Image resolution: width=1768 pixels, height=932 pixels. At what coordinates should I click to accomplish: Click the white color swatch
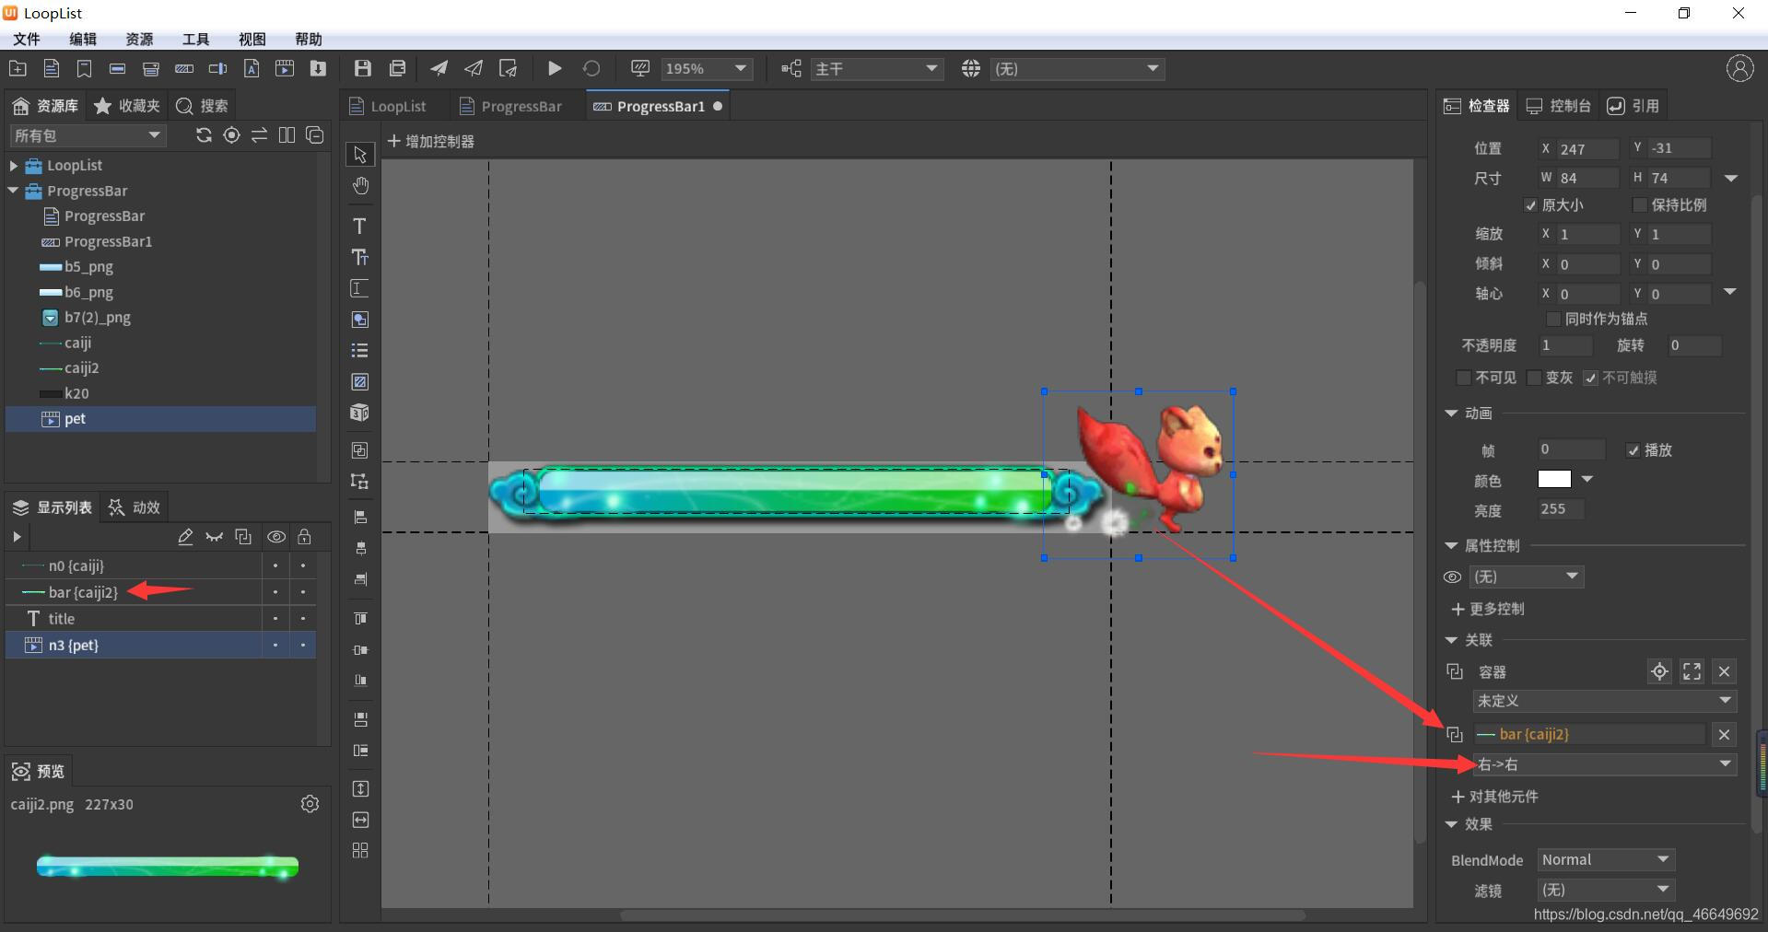tap(1554, 480)
